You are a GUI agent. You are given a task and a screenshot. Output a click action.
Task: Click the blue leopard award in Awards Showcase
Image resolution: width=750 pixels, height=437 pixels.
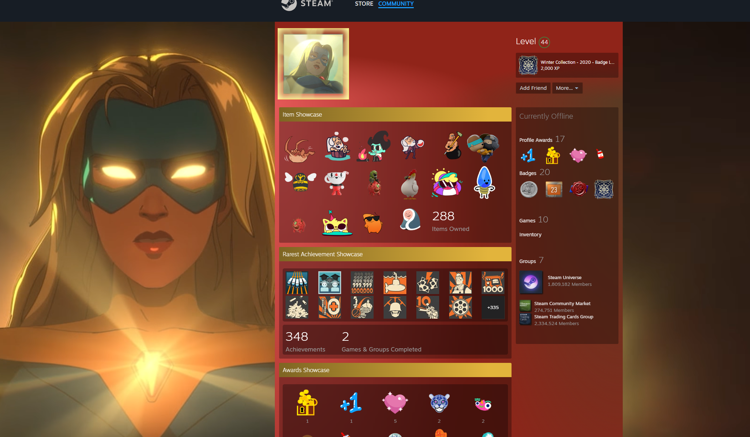[439, 403]
